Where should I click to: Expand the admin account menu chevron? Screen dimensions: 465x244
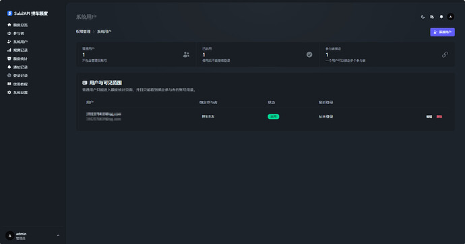point(58,236)
